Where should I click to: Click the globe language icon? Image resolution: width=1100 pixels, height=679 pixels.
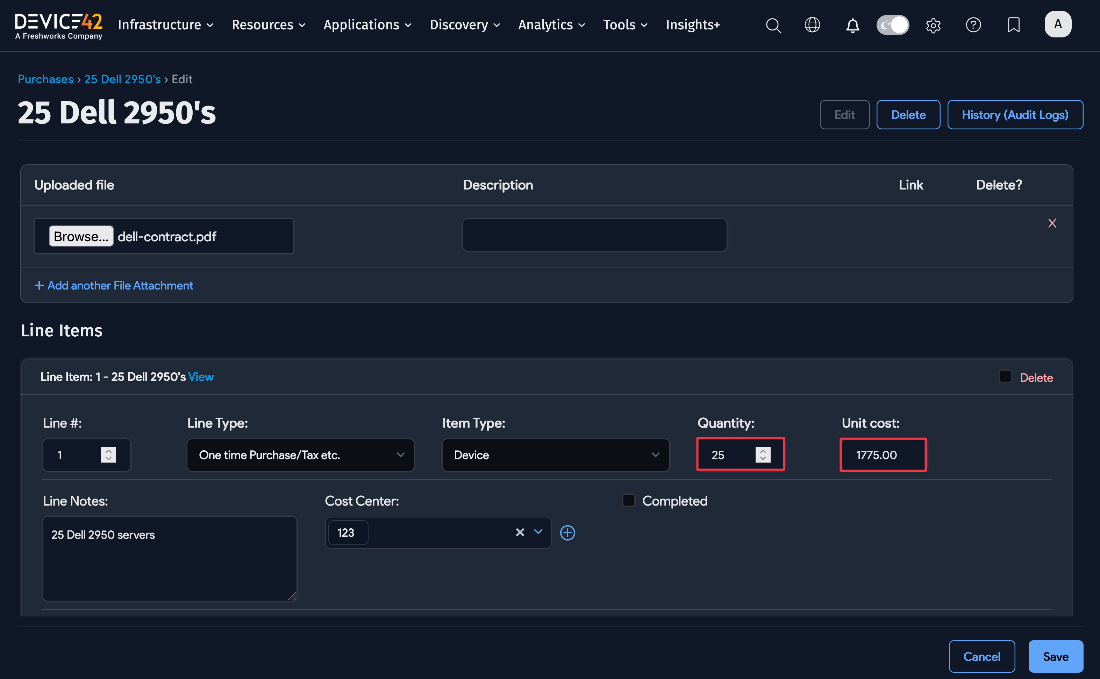(x=812, y=25)
